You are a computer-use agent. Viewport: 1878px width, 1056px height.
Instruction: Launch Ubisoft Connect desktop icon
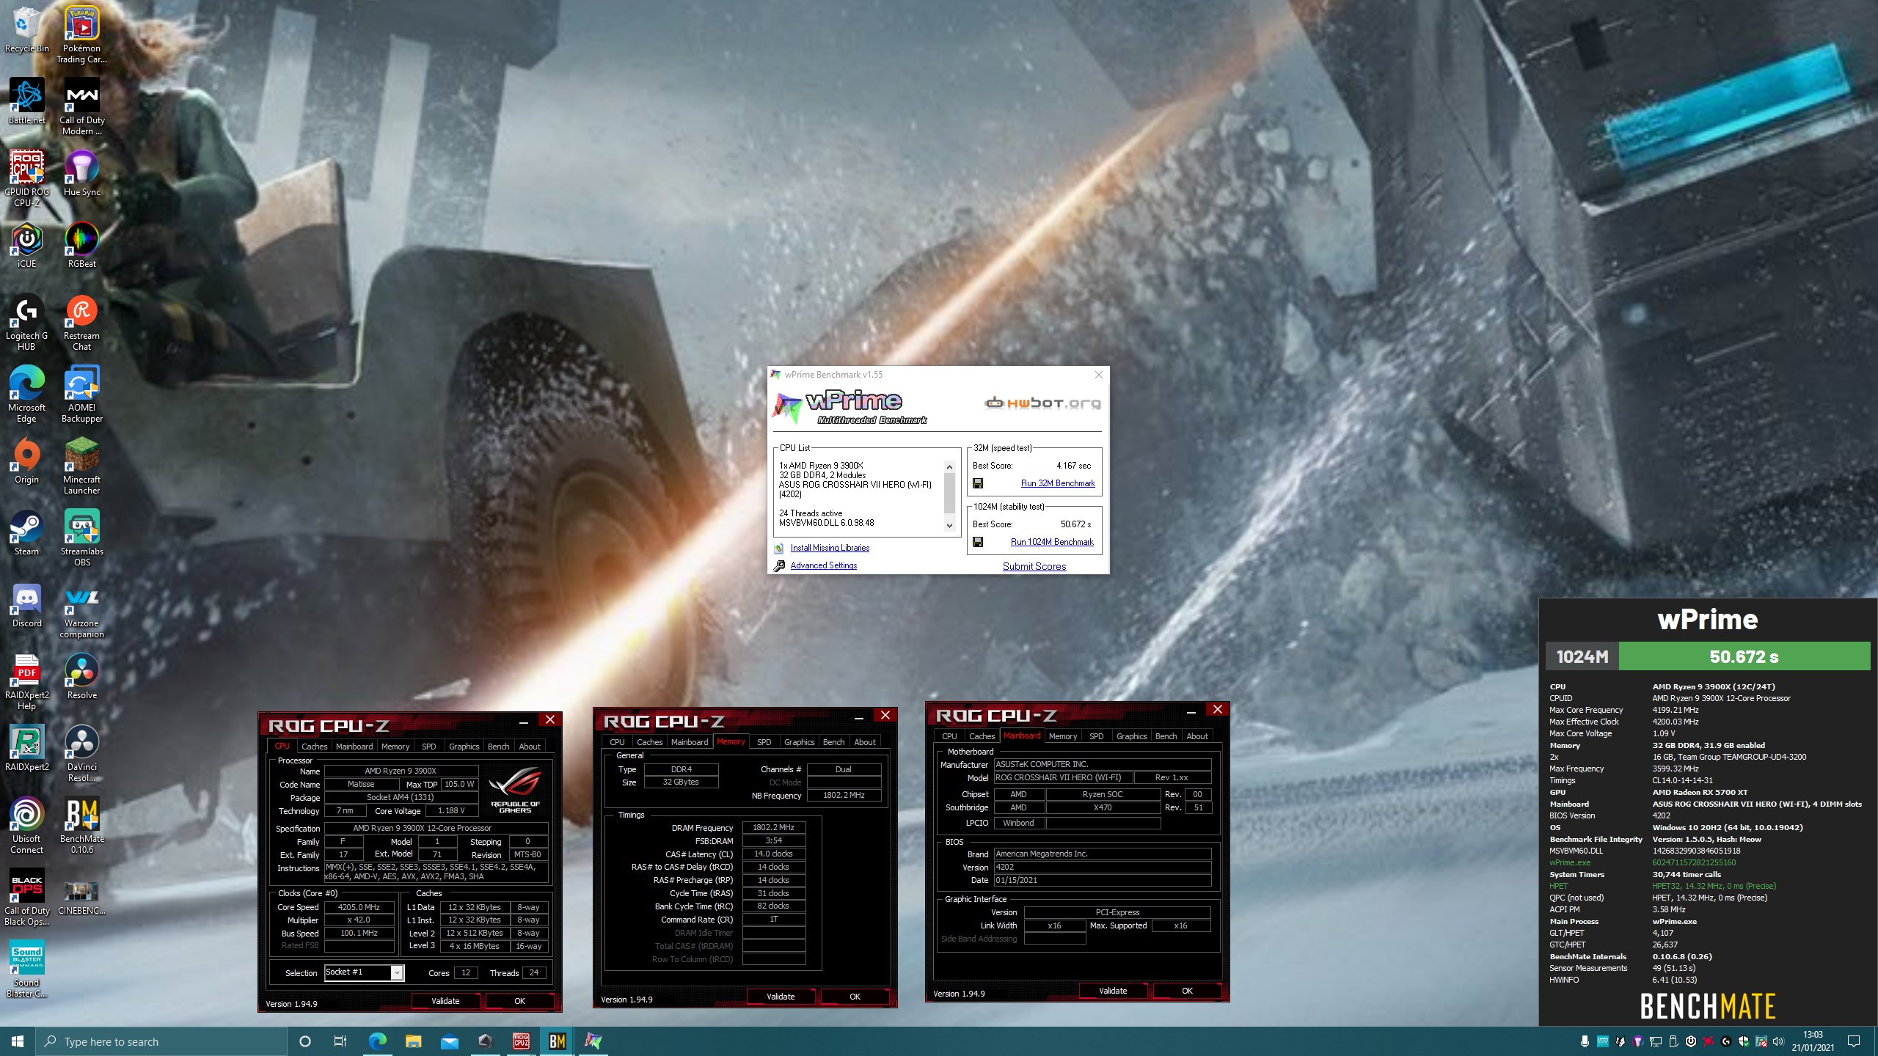(x=26, y=824)
